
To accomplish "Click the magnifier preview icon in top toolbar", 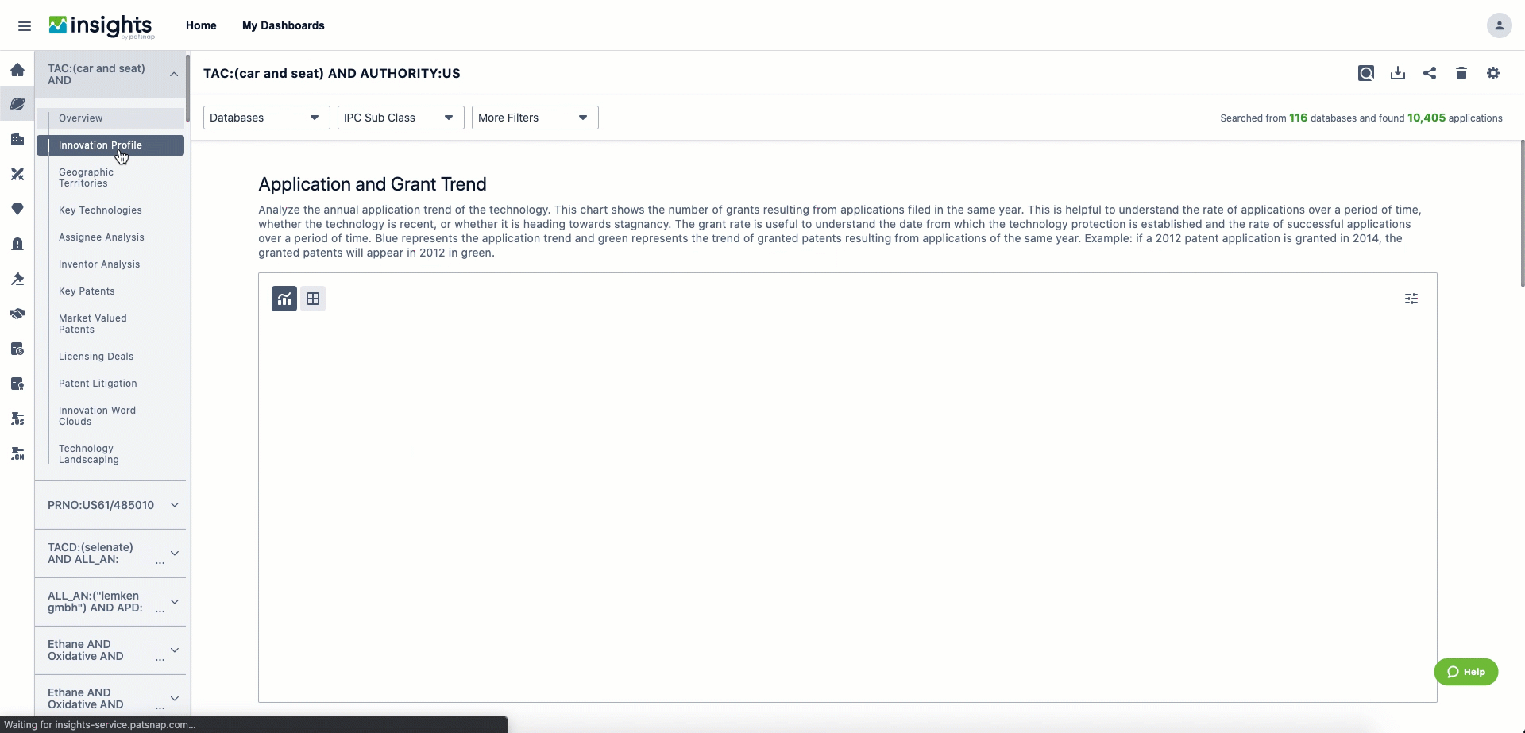I will (x=1366, y=73).
